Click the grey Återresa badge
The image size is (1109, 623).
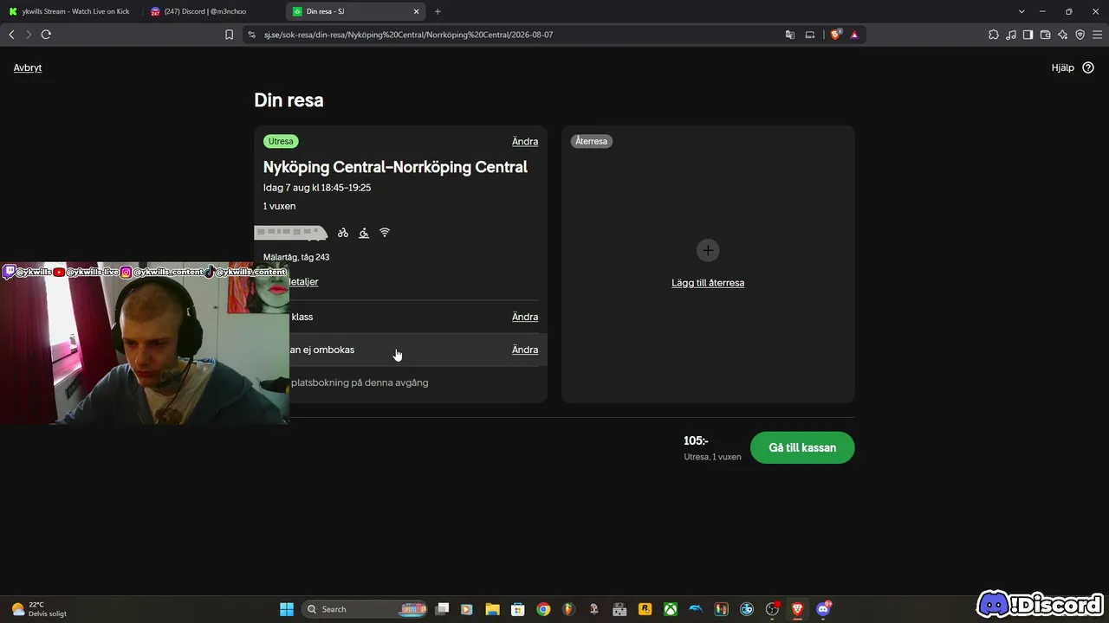coord(592,141)
